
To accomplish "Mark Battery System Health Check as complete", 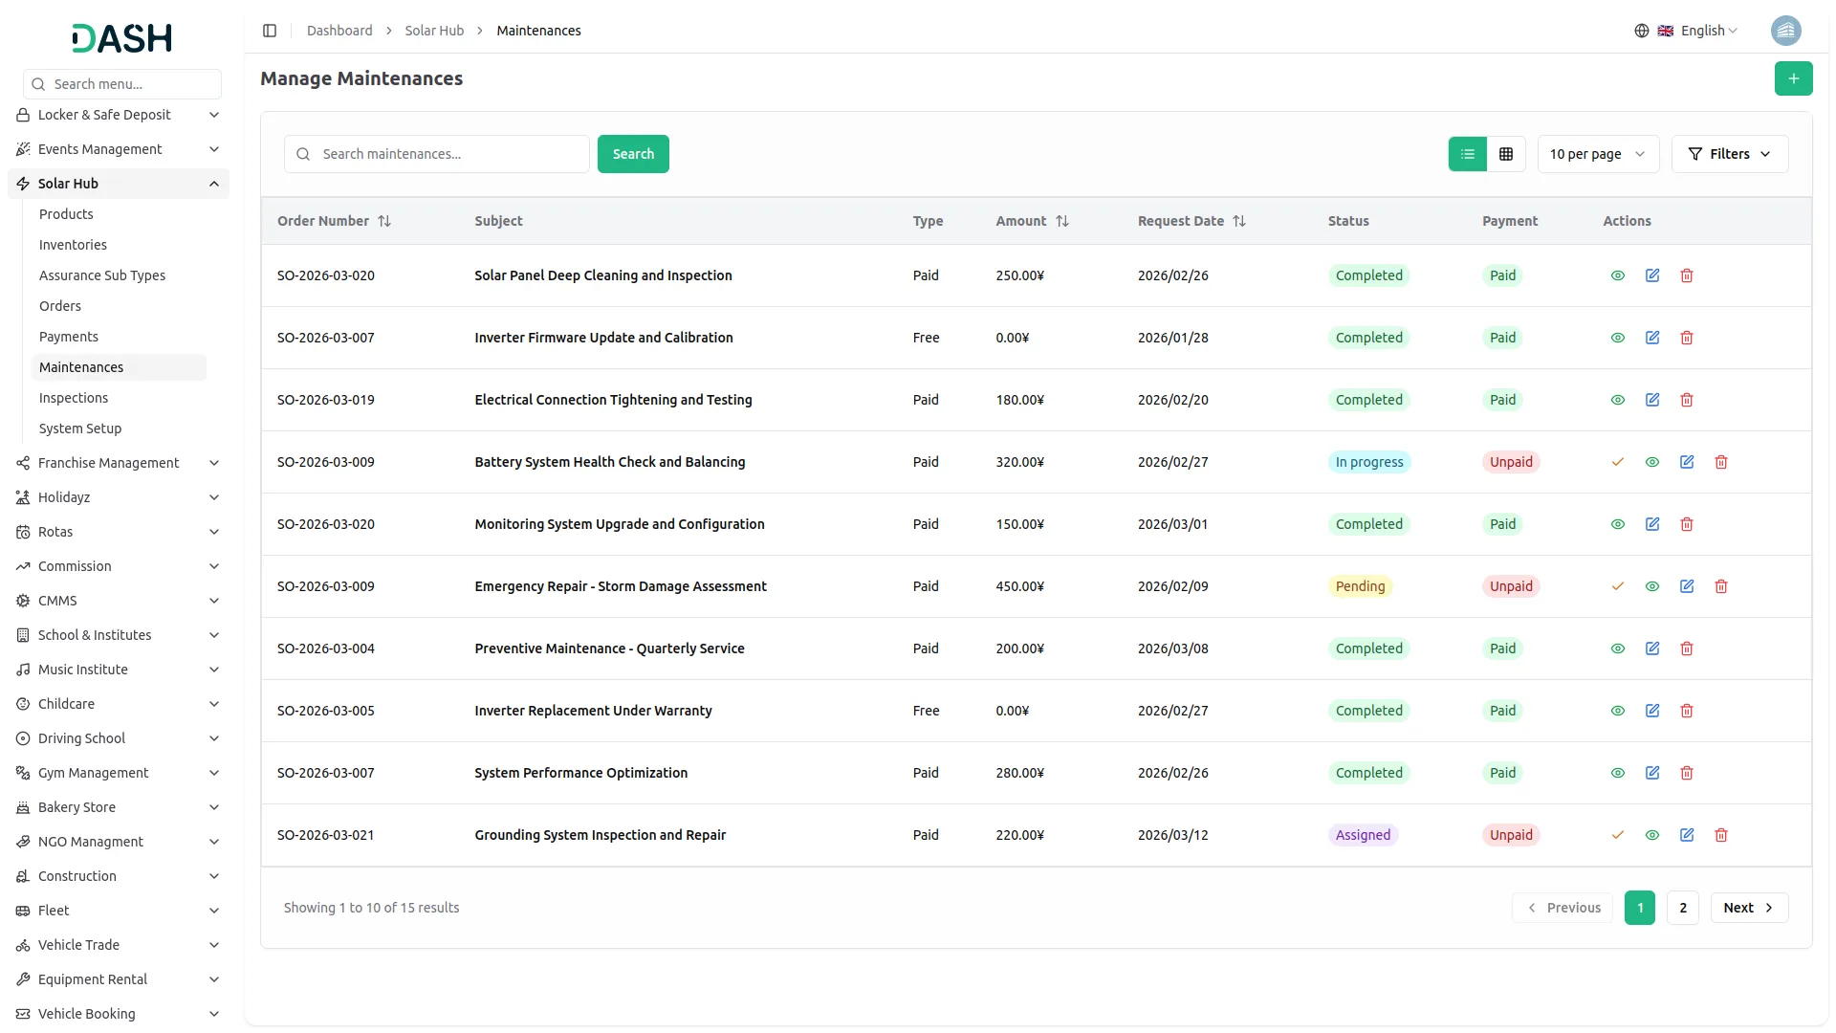I will point(1618,462).
